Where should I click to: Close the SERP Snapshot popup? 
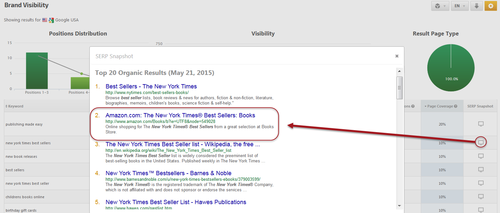coord(397,56)
